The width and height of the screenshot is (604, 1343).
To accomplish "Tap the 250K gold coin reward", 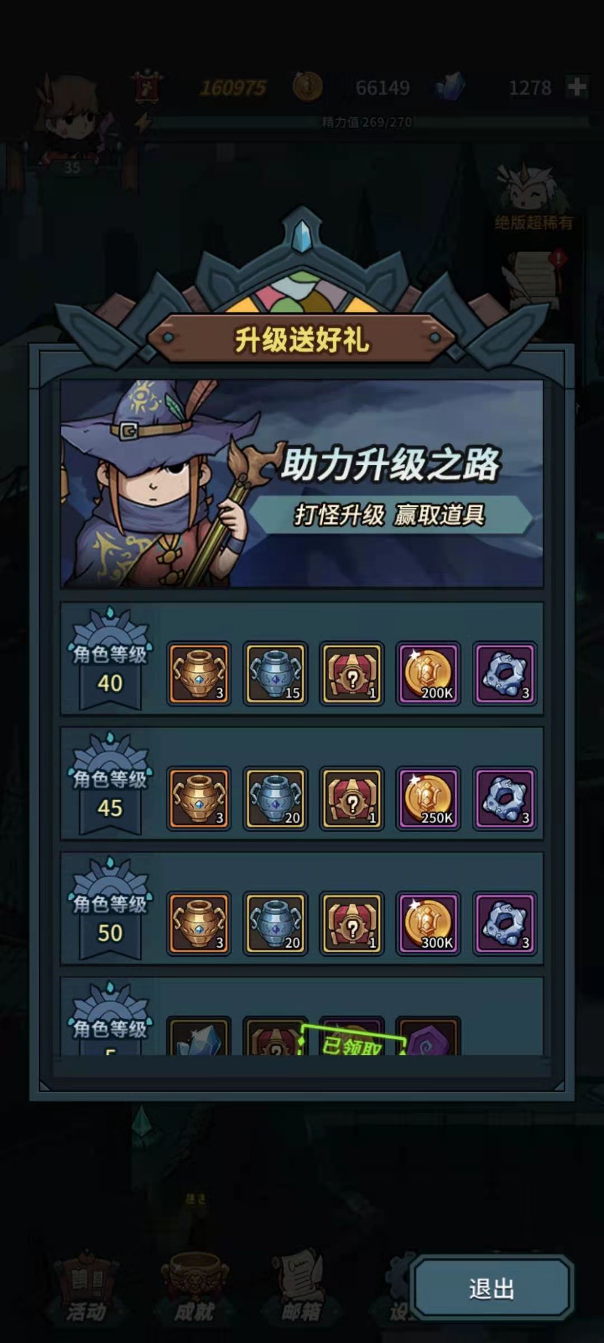I will click(x=428, y=798).
